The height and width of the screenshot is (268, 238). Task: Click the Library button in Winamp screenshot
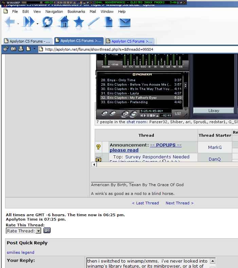[214, 111]
